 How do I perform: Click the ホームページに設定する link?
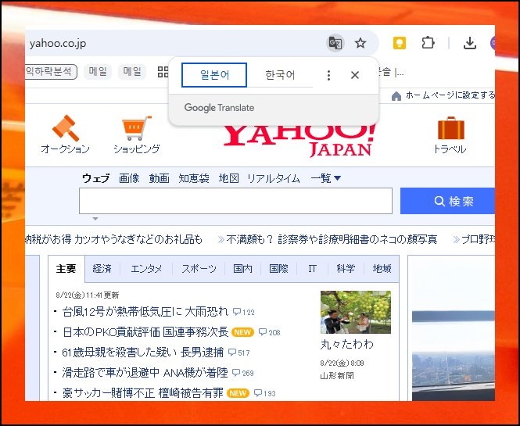pos(450,95)
